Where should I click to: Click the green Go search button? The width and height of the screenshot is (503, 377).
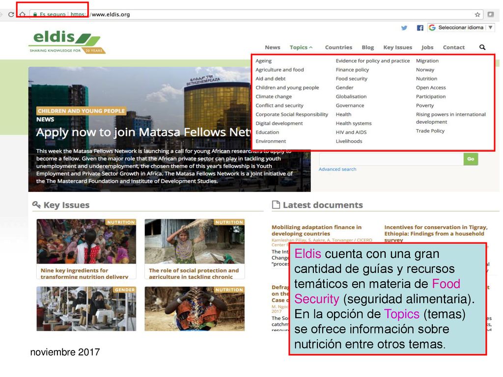471,159
